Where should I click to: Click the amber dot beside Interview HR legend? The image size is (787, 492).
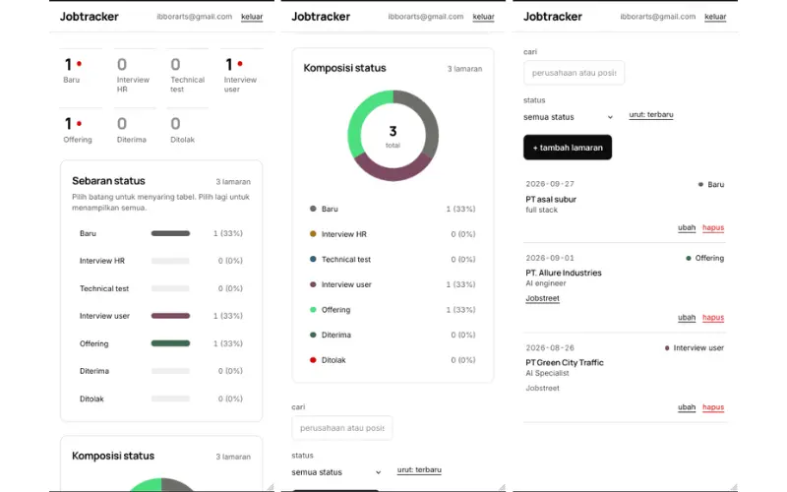click(x=313, y=234)
